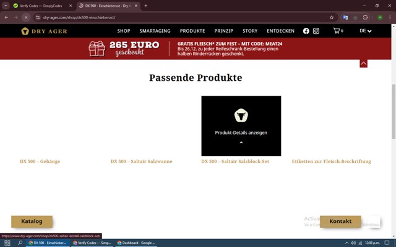The height and width of the screenshot is (247, 396).
Task: Open the taskbar search icon
Action: tap(20, 243)
